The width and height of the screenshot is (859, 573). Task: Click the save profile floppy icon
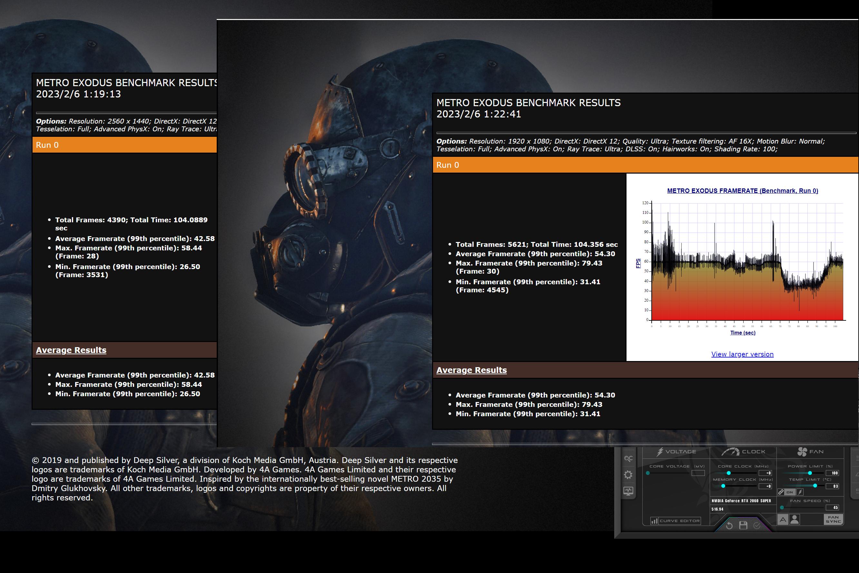[743, 526]
